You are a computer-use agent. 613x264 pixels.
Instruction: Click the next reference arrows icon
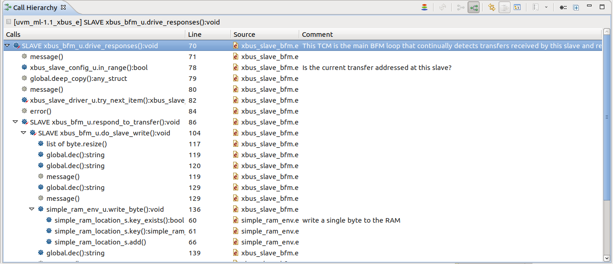(505, 7)
